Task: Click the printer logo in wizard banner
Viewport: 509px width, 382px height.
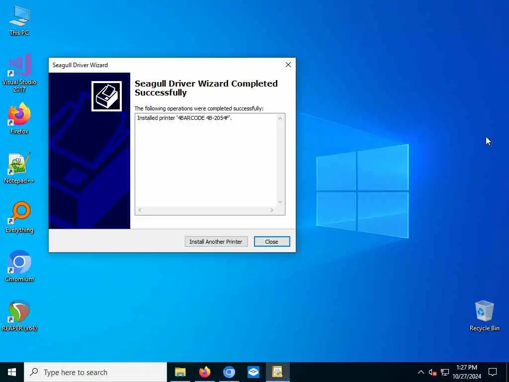Action: point(106,96)
